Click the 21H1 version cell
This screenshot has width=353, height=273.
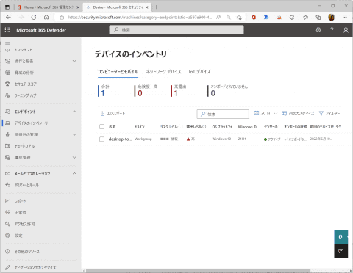(242, 139)
